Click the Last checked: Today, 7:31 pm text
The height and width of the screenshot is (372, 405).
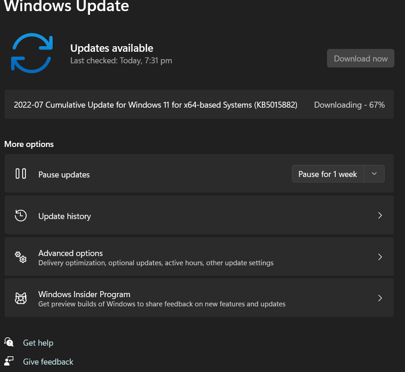[x=121, y=61]
